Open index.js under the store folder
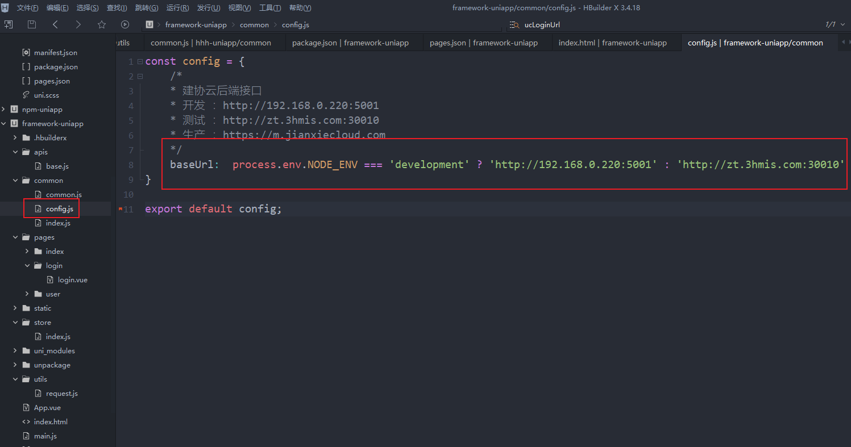 (x=58, y=336)
